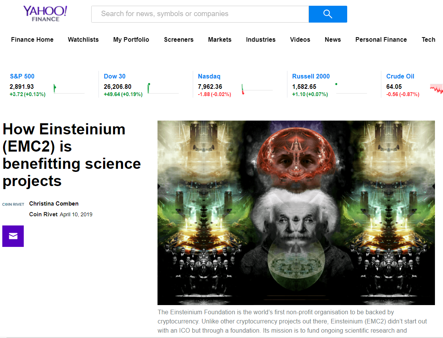Go to the Videos section
Viewport: 443px width, 338px height.
click(300, 39)
